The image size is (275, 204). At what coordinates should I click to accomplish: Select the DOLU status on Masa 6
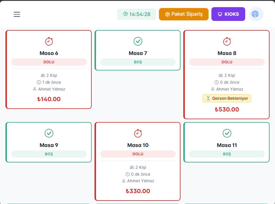click(49, 62)
